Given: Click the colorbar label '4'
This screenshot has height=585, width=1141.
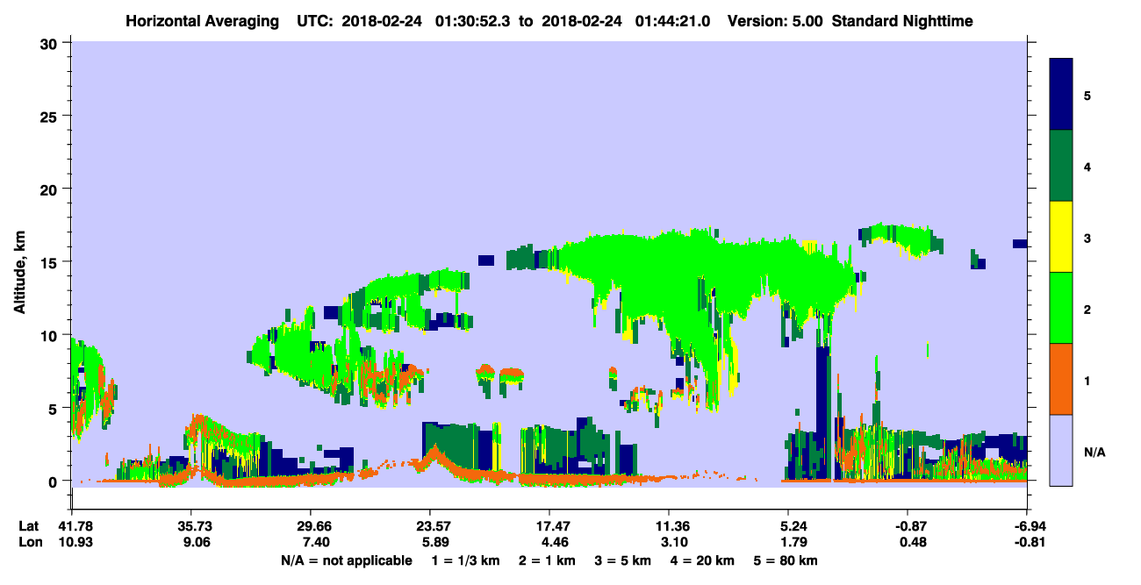Looking at the screenshot, I should pos(1087,166).
